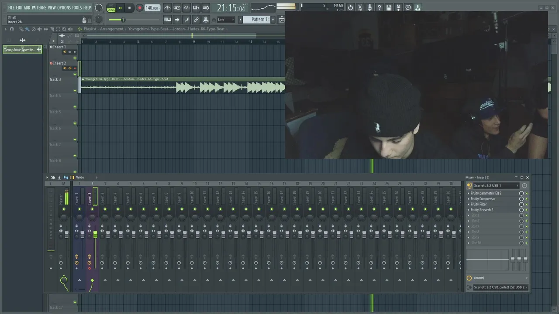Click the record button
The height and width of the screenshot is (314, 559).
(139, 8)
